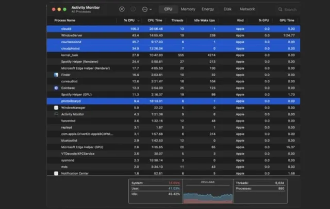
Task: Click the Notification Center row icon
Action: [56, 173]
